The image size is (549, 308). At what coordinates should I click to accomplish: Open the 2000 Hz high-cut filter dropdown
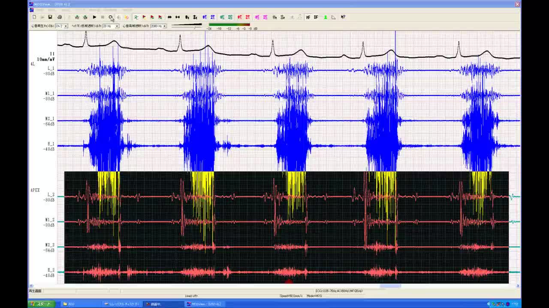(x=165, y=26)
